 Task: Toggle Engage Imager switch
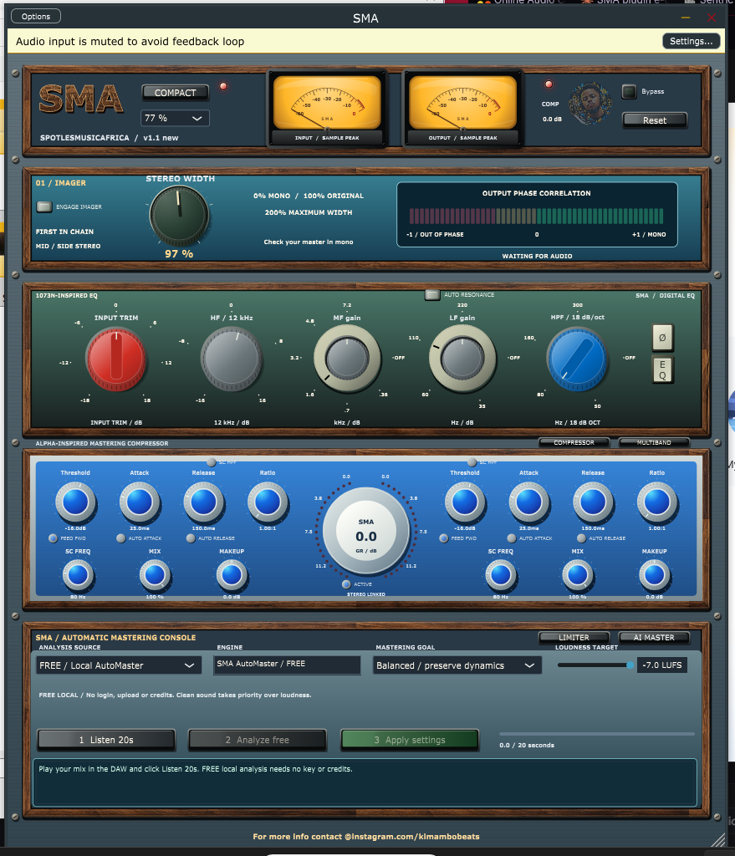pos(43,206)
